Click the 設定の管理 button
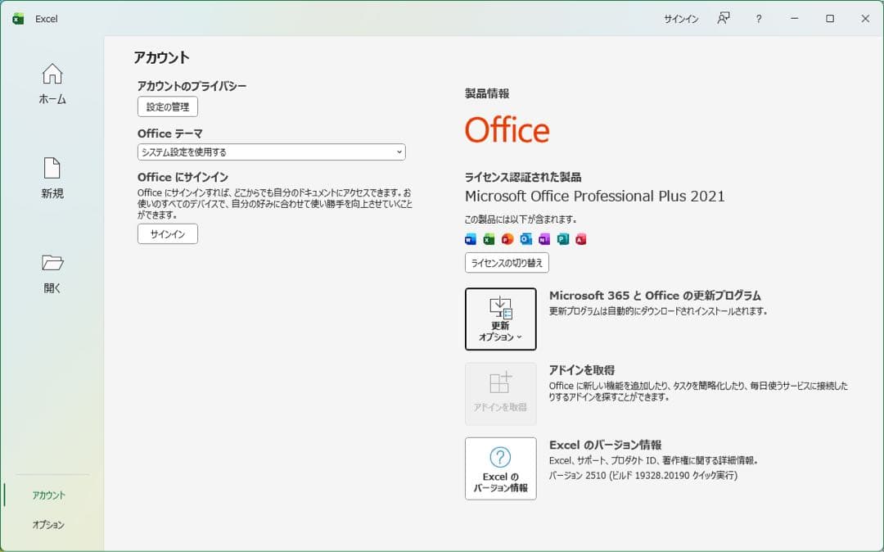Image resolution: width=884 pixels, height=552 pixels. 167,106
